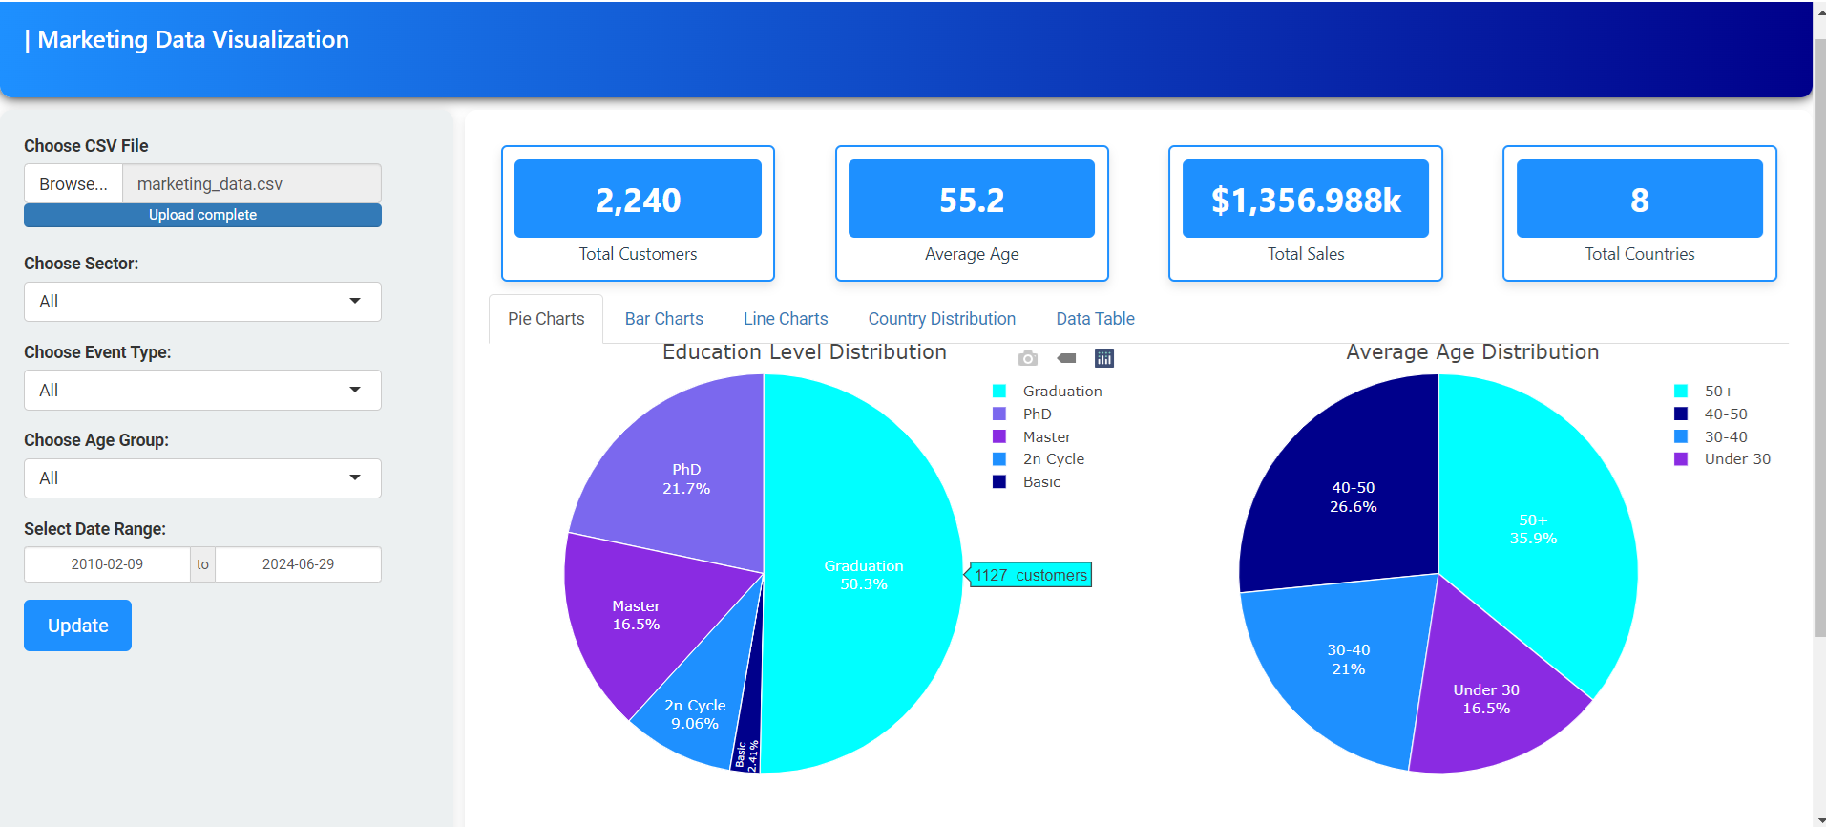Image resolution: width=1826 pixels, height=827 pixels.
Task: Click the Update button
Action: pyautogui.click(x=78, y=626)
